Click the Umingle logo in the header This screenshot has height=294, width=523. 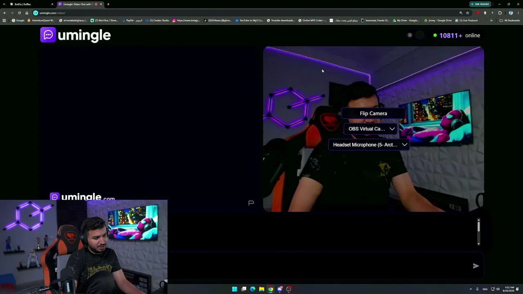click(x=76, y=35)
